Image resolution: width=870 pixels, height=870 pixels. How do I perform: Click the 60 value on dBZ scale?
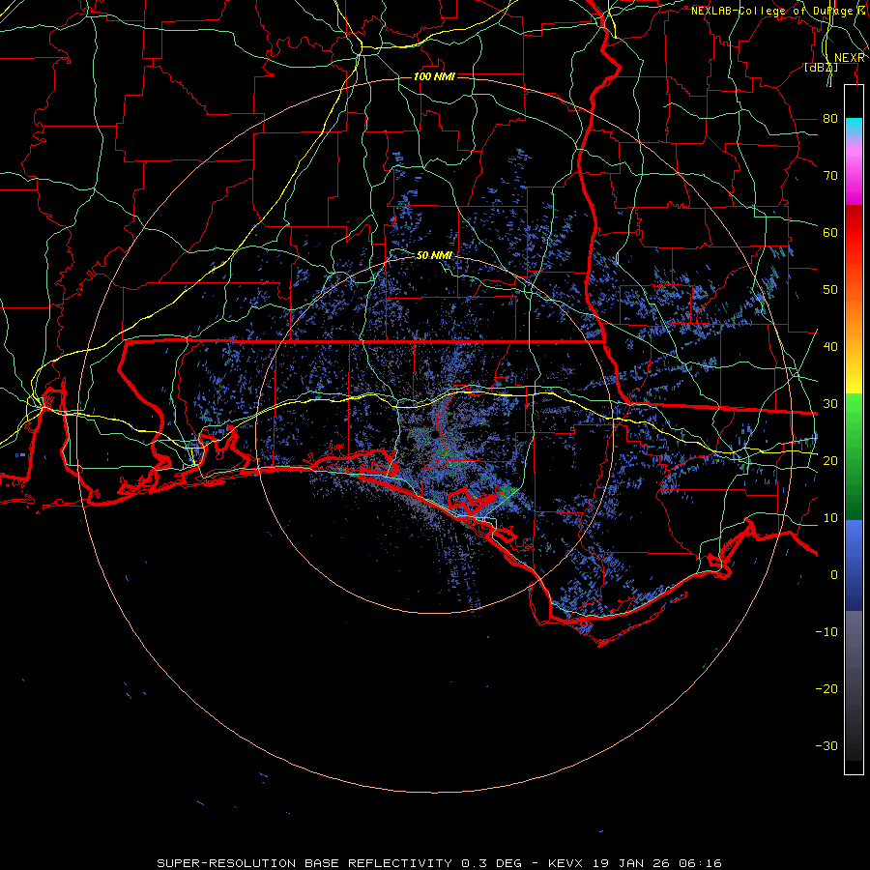click(x=830, y=233)
